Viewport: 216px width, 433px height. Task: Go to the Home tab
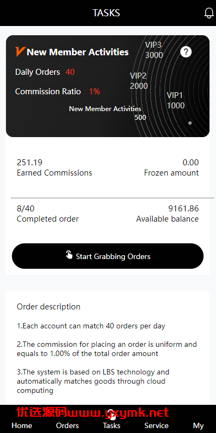(x=22, y=425)
